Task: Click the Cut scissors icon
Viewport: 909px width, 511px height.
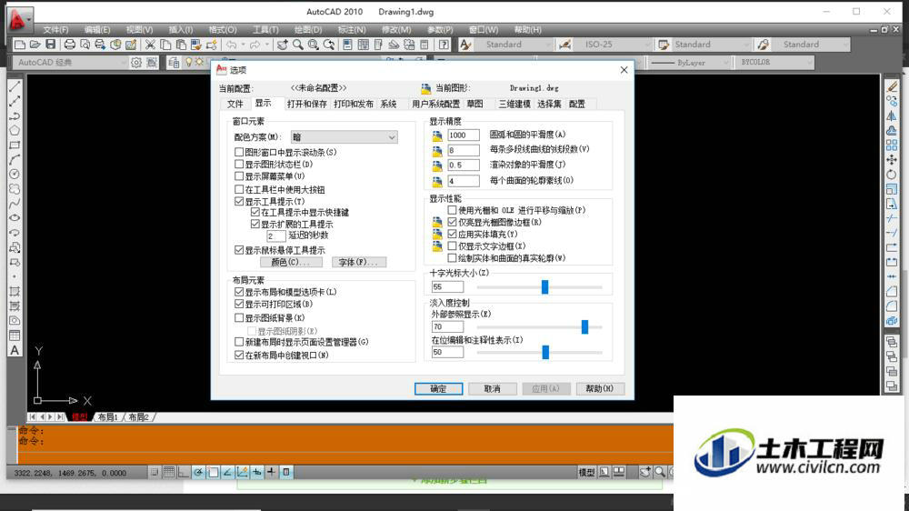Action: [150, 45]
